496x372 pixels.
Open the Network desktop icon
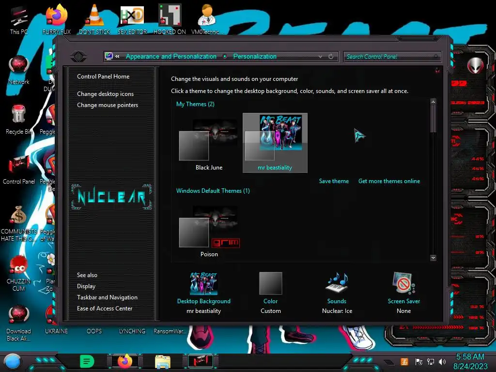coord(19,70)
